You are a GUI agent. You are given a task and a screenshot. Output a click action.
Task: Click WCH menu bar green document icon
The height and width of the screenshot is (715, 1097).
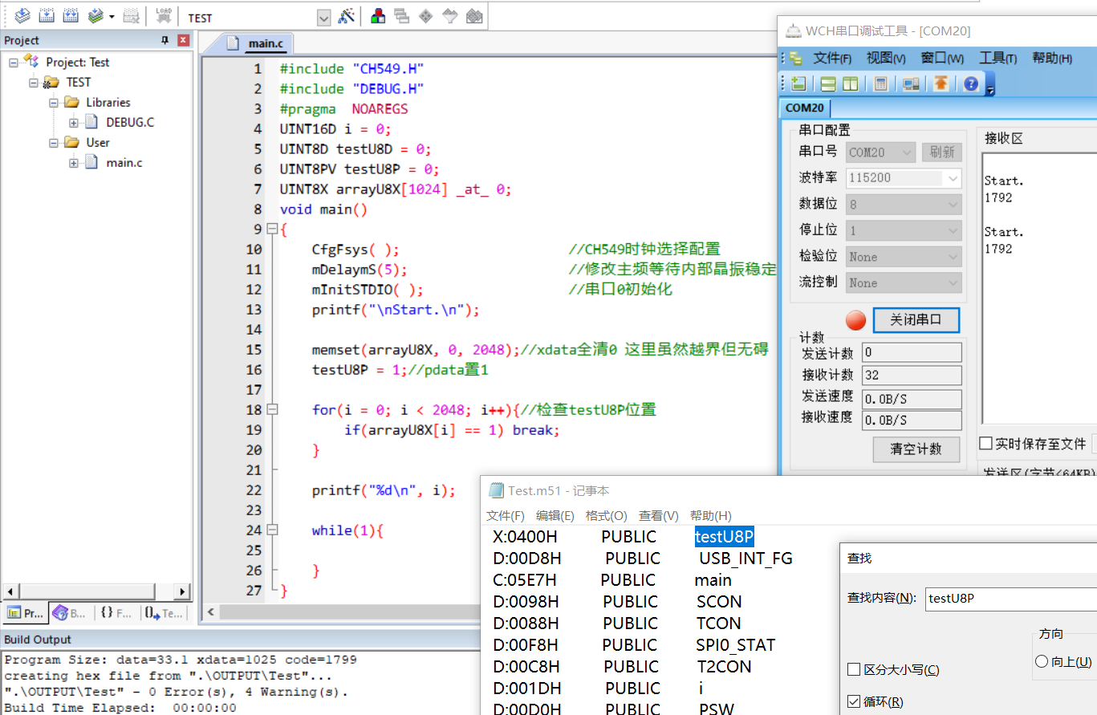795,58
